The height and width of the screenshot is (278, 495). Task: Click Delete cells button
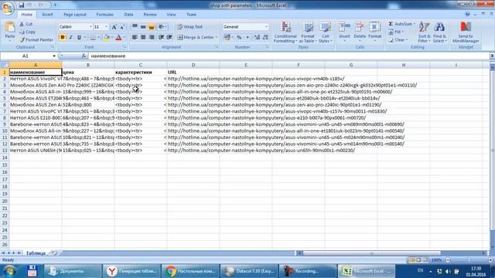[360, 32]
